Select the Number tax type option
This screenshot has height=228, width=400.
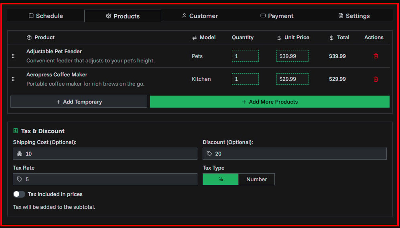point(256,179)
